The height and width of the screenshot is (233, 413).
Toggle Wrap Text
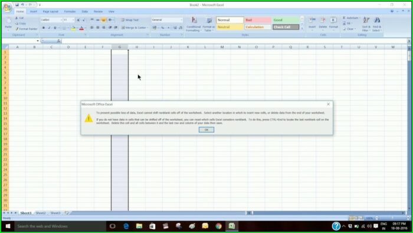coord(130,20)
